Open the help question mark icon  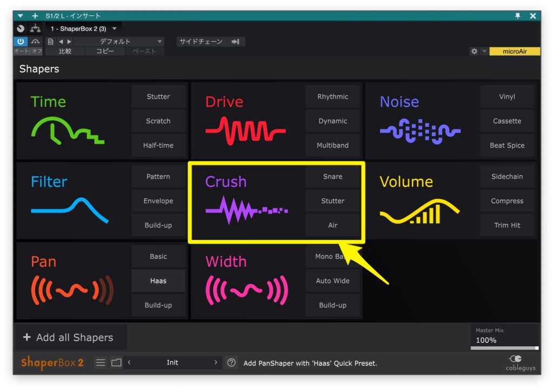tap(232, 363)
